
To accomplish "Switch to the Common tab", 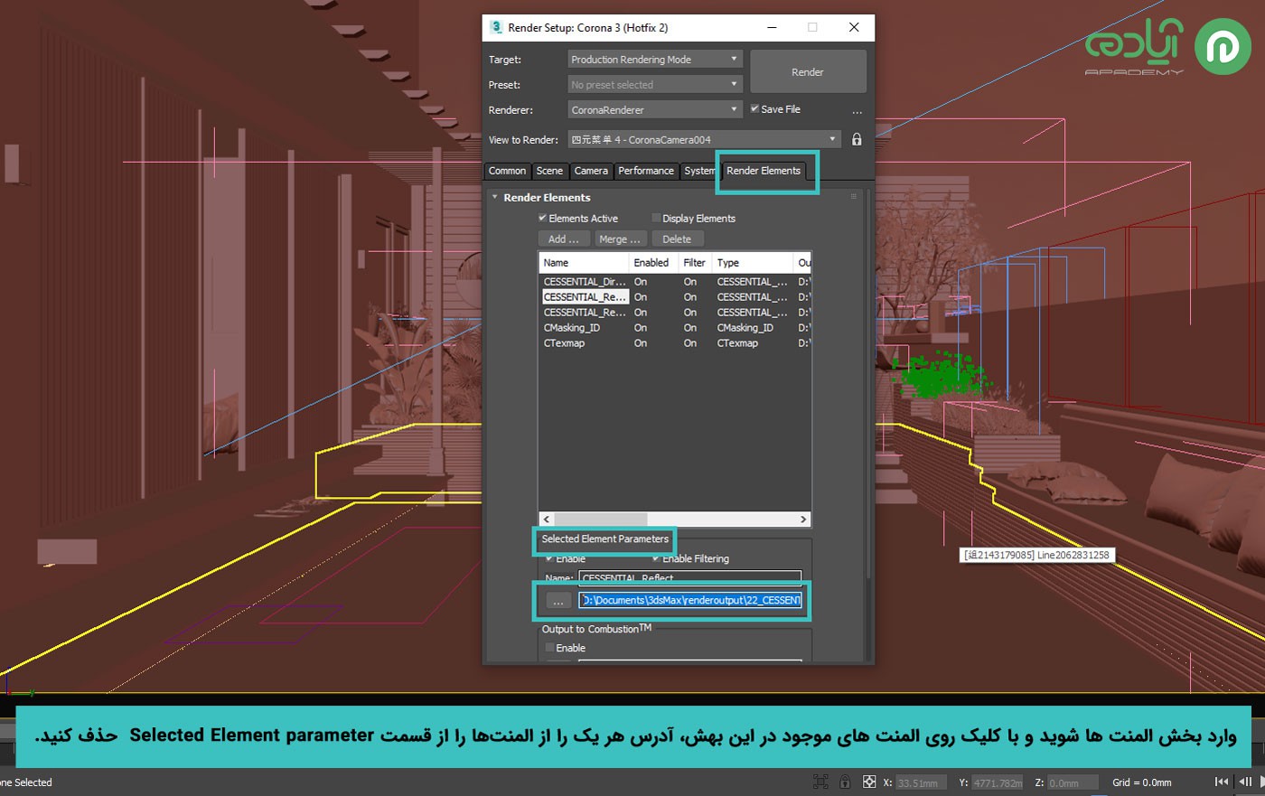I will click(507, 171).
